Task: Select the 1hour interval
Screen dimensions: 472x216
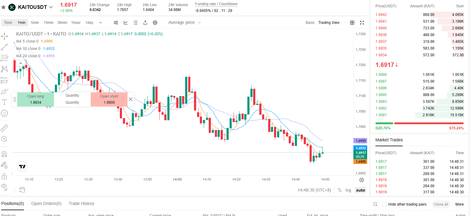Action: point(76,23)
